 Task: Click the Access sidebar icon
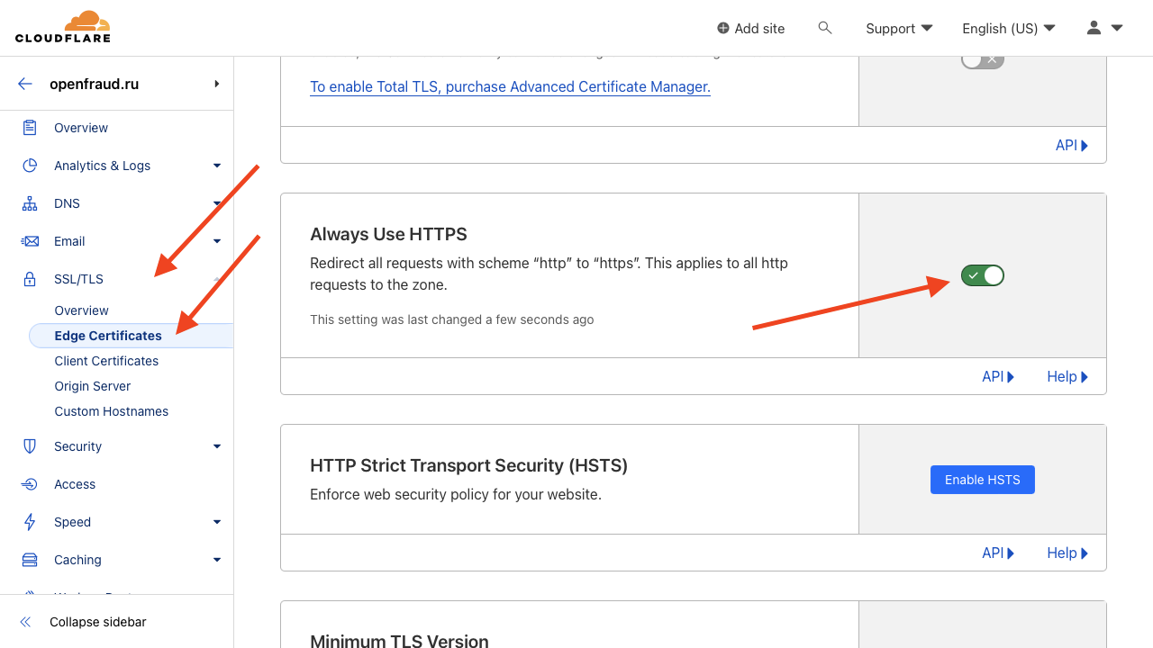pos(30,484)
